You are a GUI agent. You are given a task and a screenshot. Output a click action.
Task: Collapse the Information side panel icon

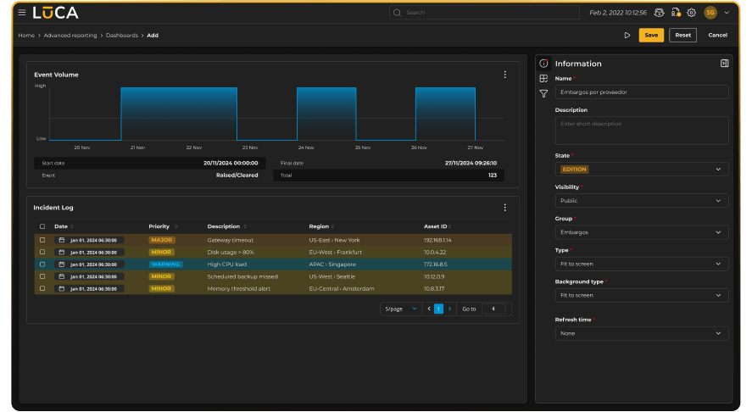coord(724,64)
